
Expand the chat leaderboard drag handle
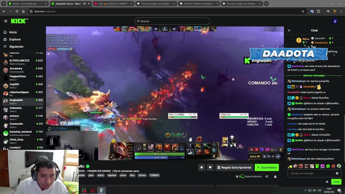pos(314,47)
